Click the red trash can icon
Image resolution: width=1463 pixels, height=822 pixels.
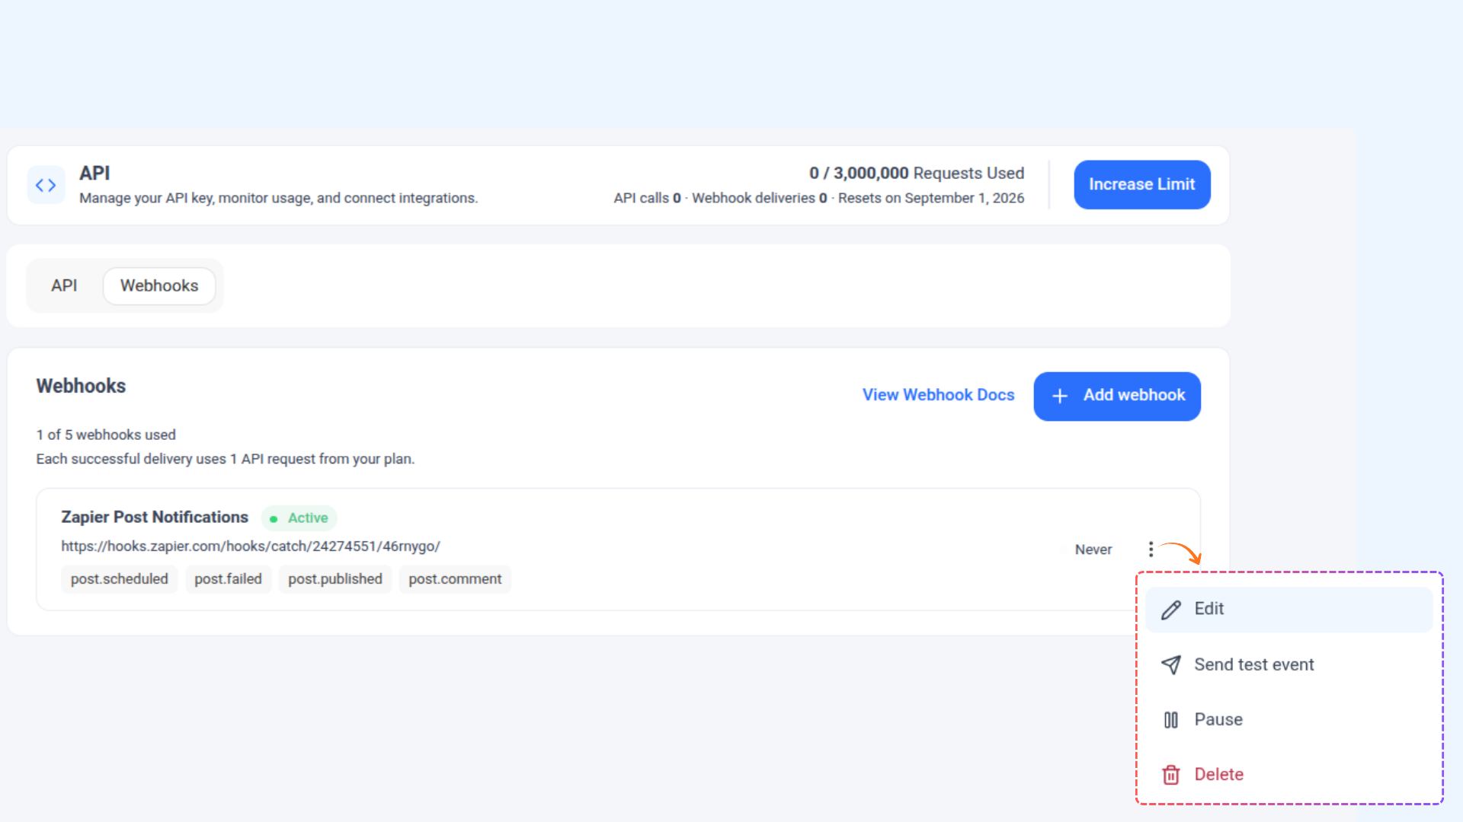pyautogui.click(x=1170, y=775)
